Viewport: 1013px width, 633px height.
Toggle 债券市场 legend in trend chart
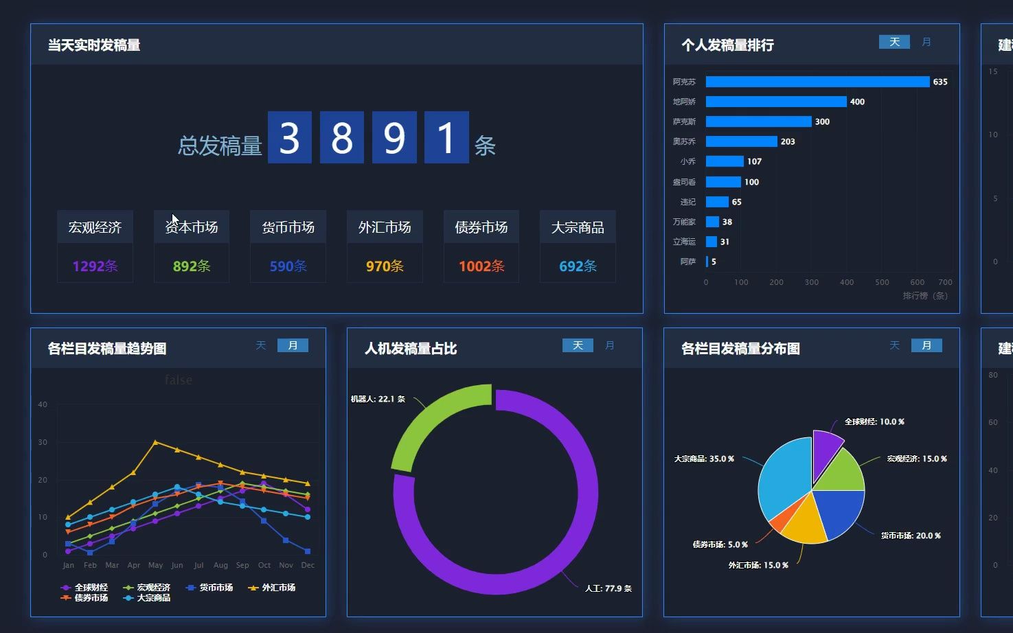click(84, 598)
